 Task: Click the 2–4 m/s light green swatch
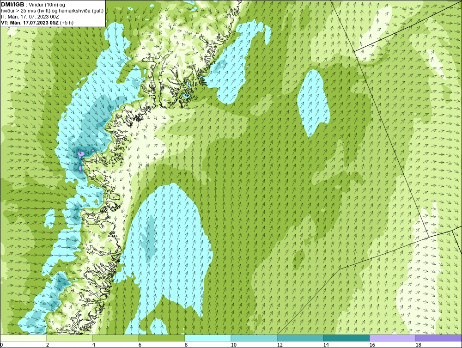69,338
